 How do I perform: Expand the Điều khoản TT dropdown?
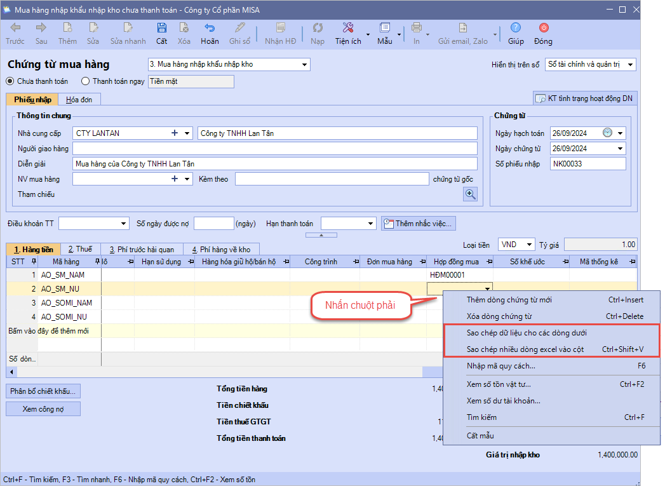[x=124, y=224]
